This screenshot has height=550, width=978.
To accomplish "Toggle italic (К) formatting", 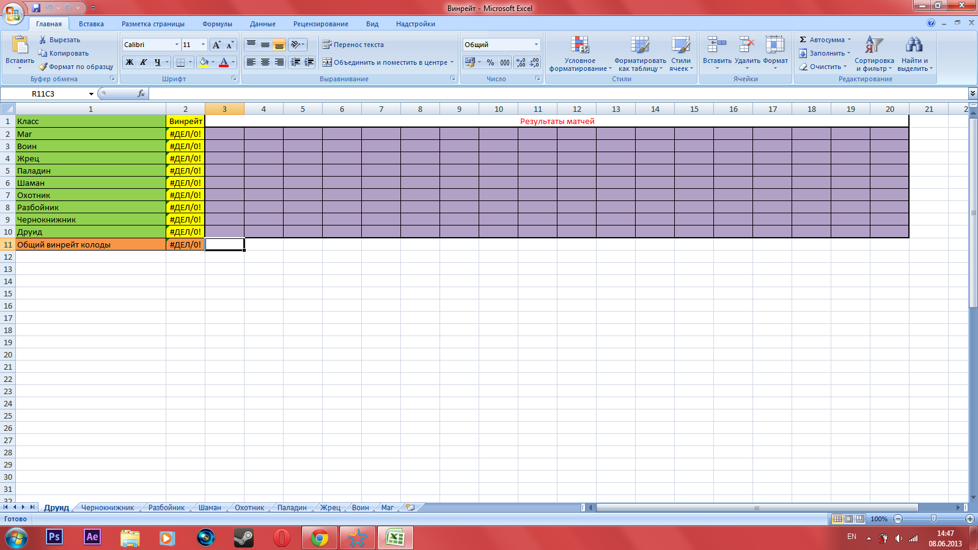I will tap(144, 62).
